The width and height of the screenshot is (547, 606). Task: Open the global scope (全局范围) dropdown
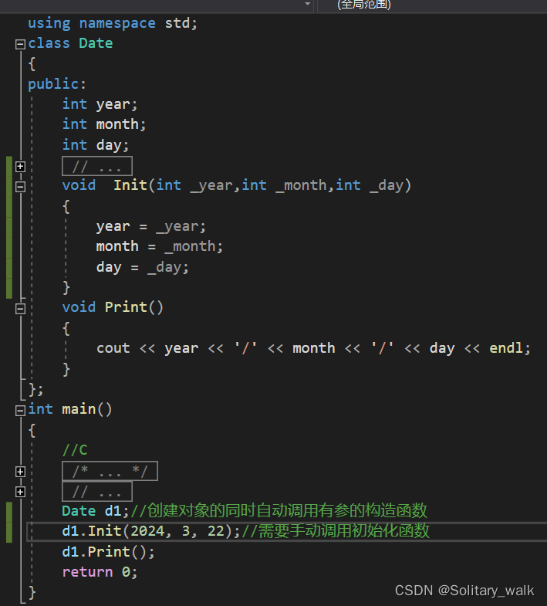click(432, 5)
